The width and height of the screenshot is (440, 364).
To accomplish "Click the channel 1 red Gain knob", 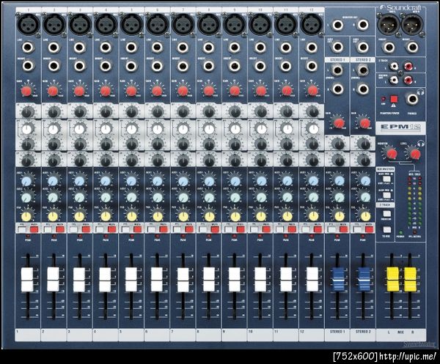I will point(26,91).
